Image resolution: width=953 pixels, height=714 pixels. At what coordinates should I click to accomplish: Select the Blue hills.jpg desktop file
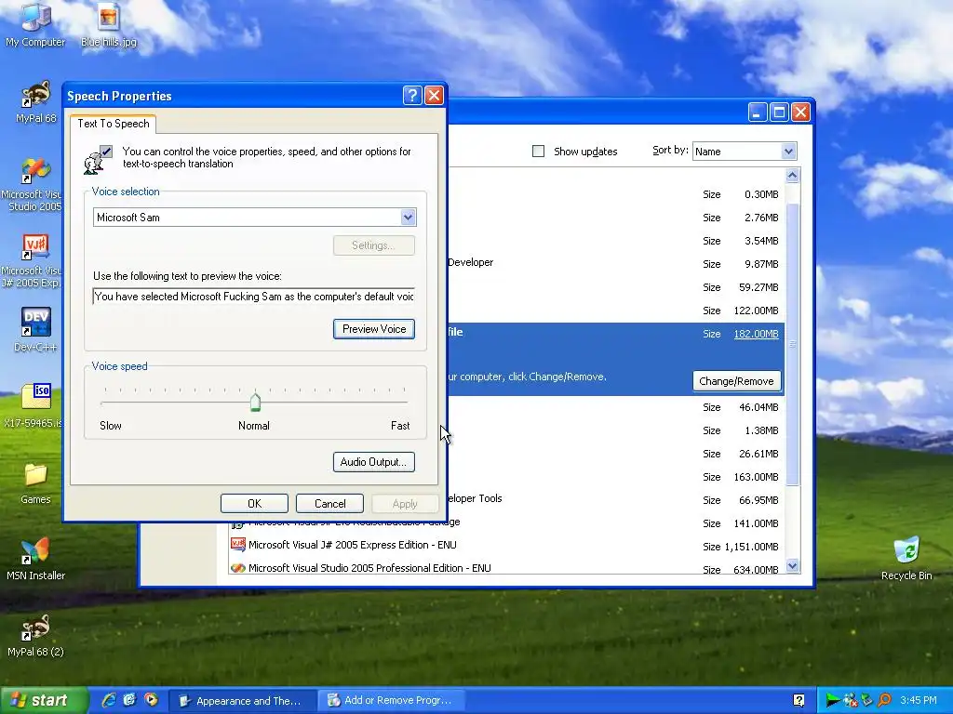point(108,25)
